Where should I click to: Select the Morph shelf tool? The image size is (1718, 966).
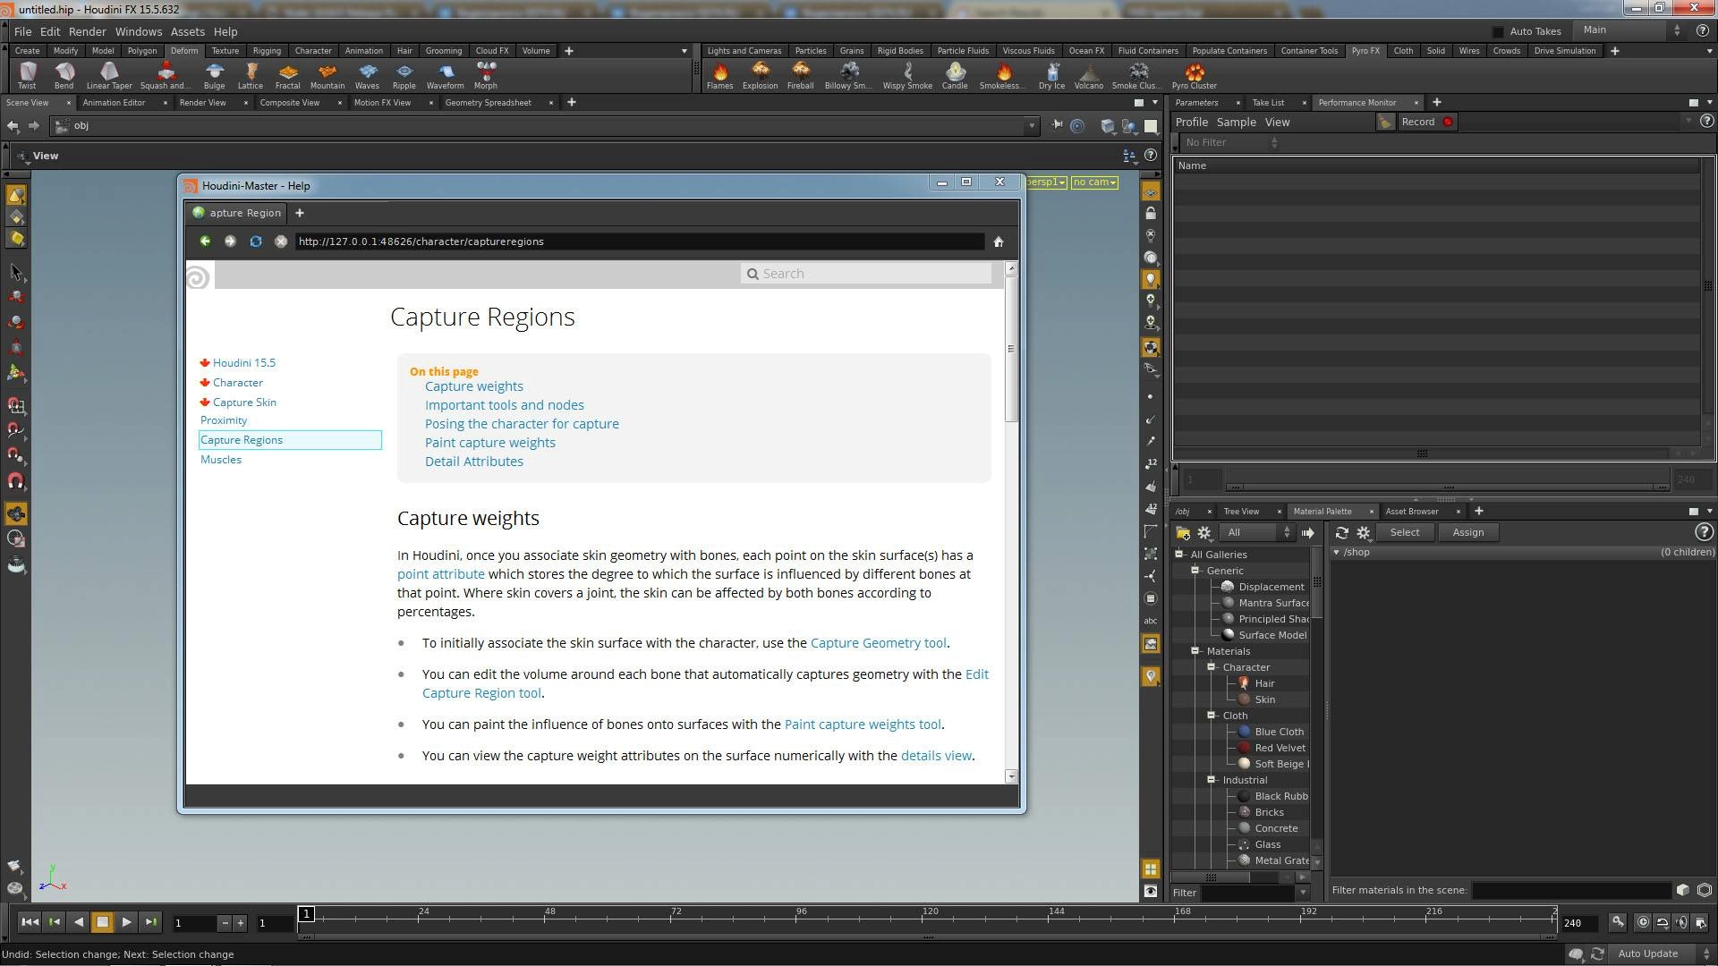[x=486, y=75]
